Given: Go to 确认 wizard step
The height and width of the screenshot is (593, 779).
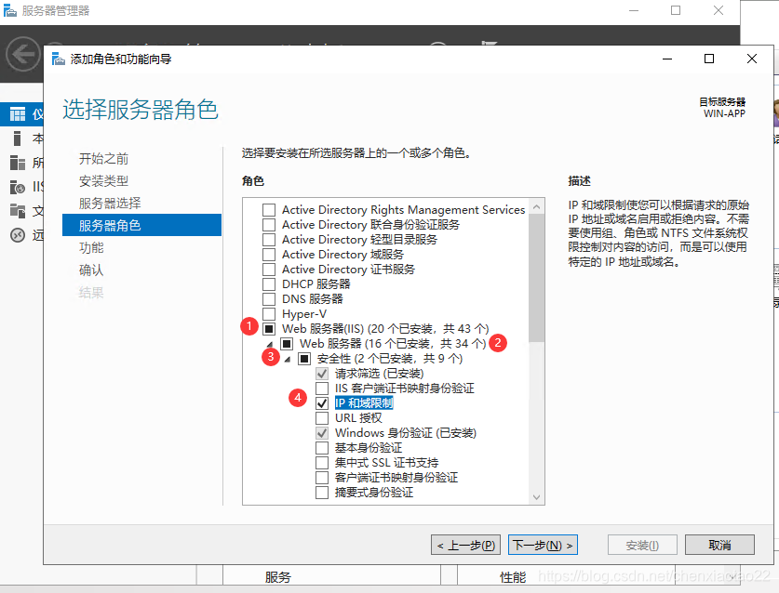Looking at the screenshot, I should pyautogui.click(x=91, y=270).
